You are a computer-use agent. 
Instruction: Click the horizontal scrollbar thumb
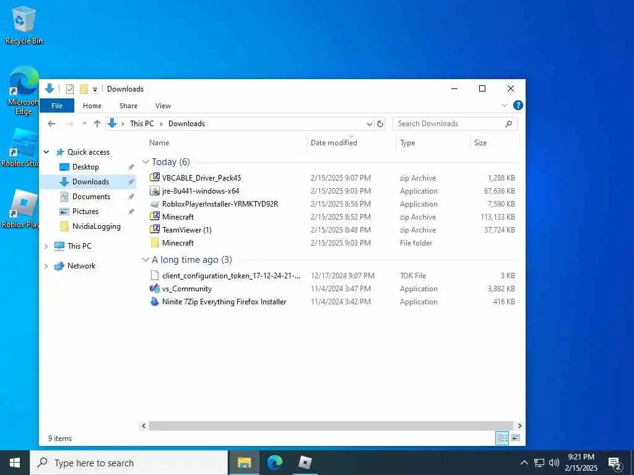(331, 426)
